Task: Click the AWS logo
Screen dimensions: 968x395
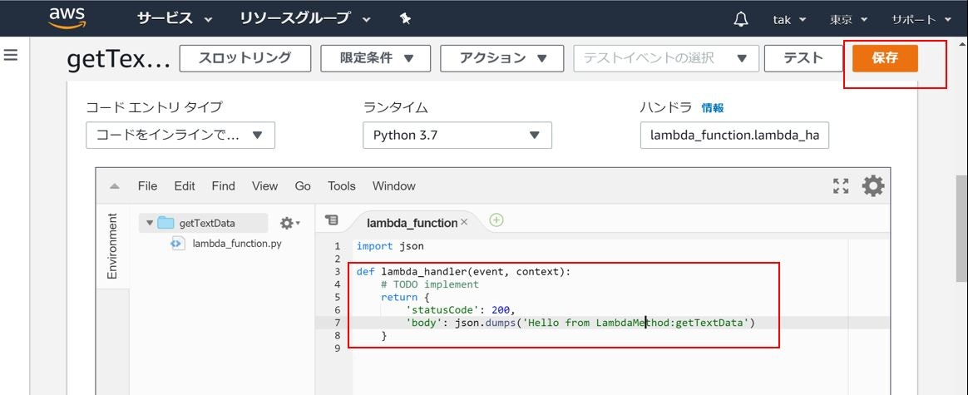Action: point(63,17)
